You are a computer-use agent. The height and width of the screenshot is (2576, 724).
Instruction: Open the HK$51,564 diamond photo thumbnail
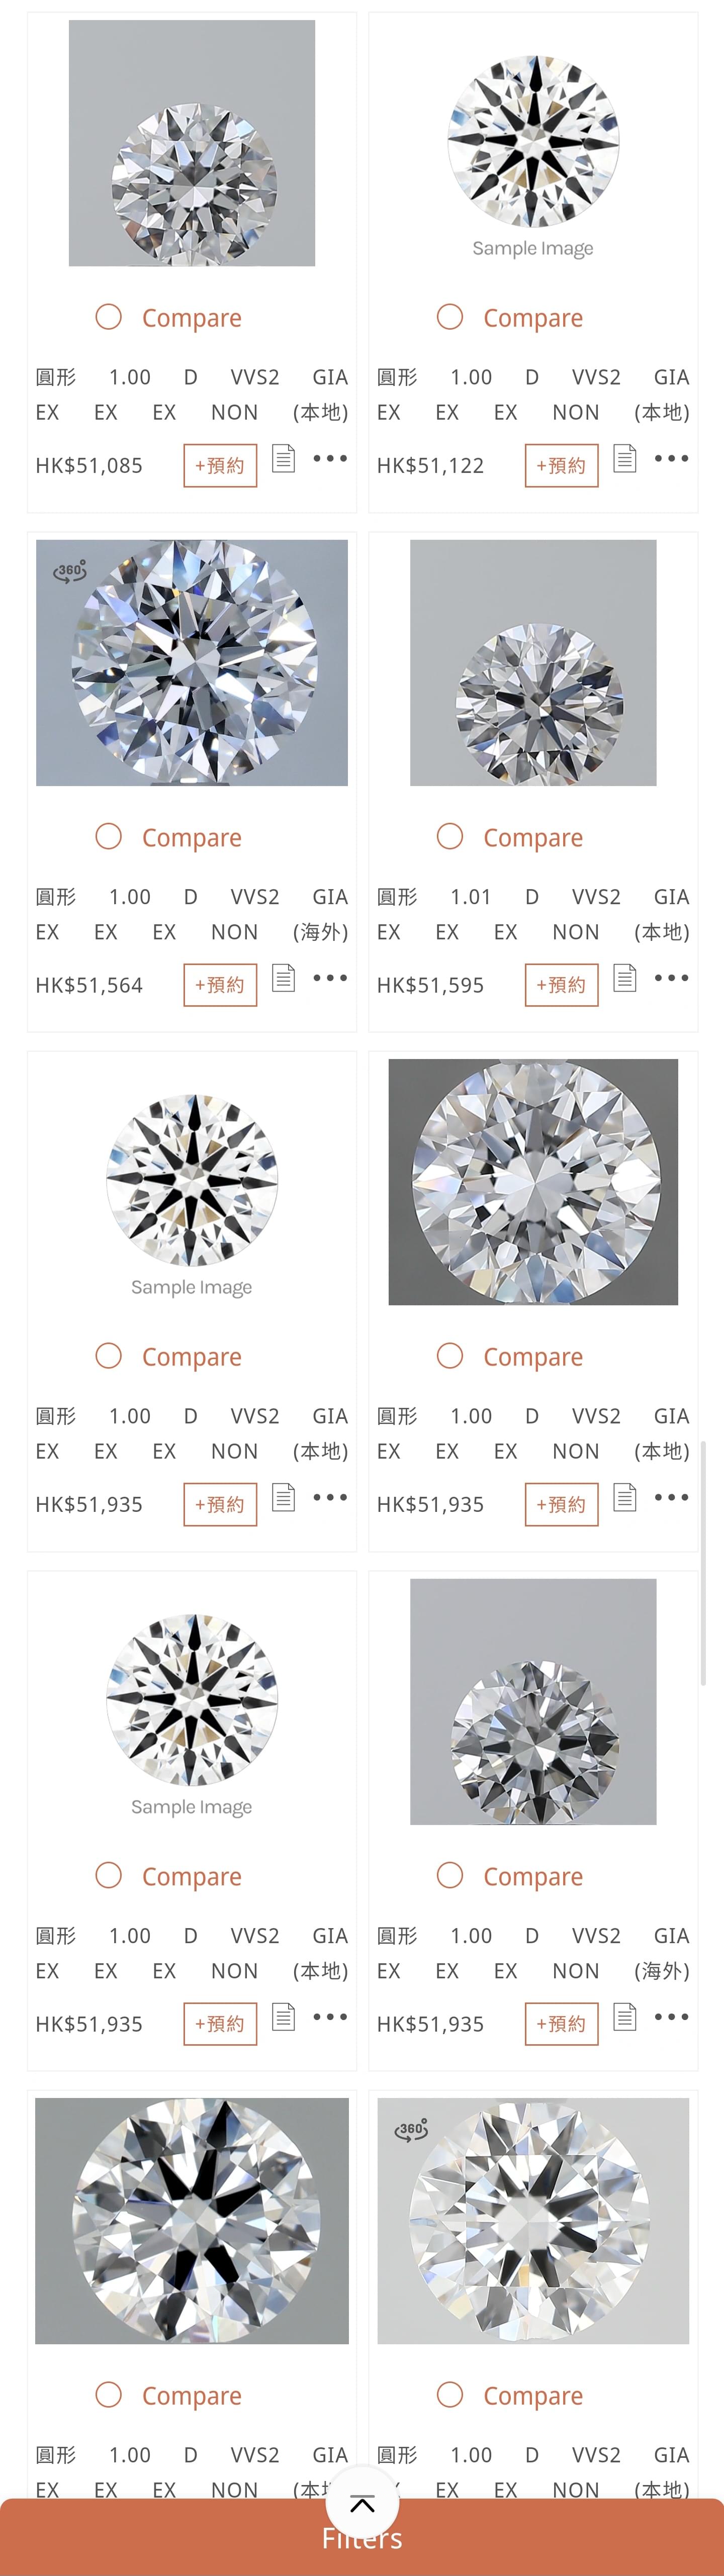(x=192, y=663)
